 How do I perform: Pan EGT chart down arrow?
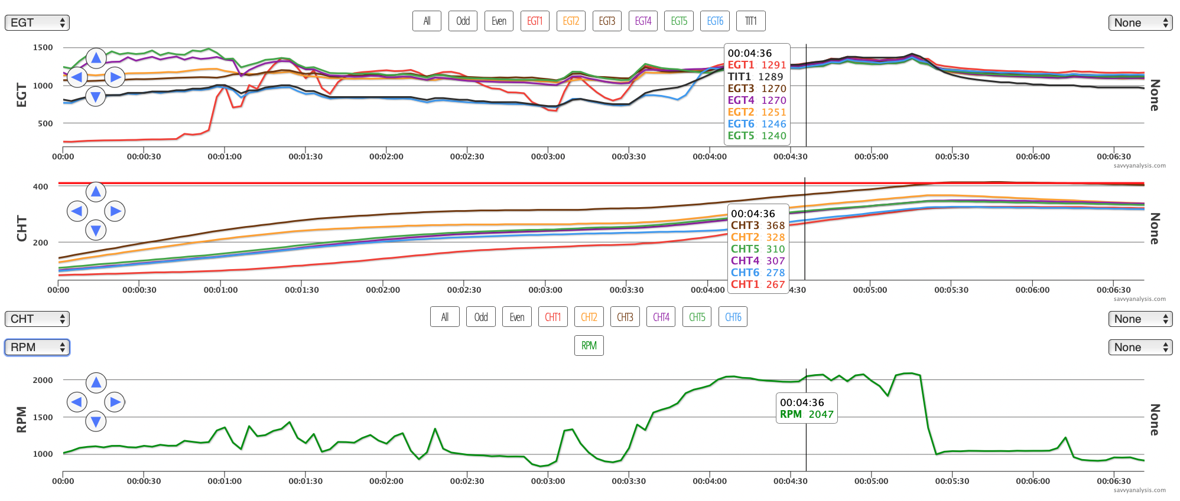(96, 96)
